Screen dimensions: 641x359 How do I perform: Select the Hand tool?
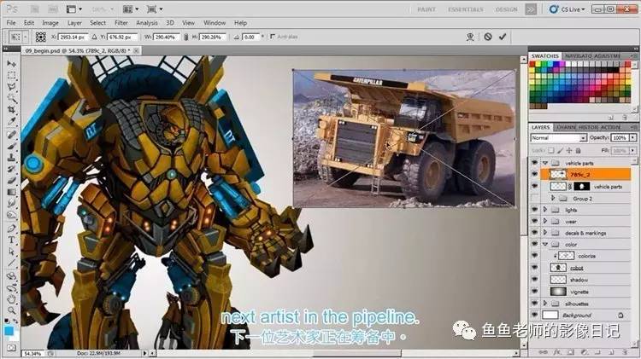tap(11, 299)
